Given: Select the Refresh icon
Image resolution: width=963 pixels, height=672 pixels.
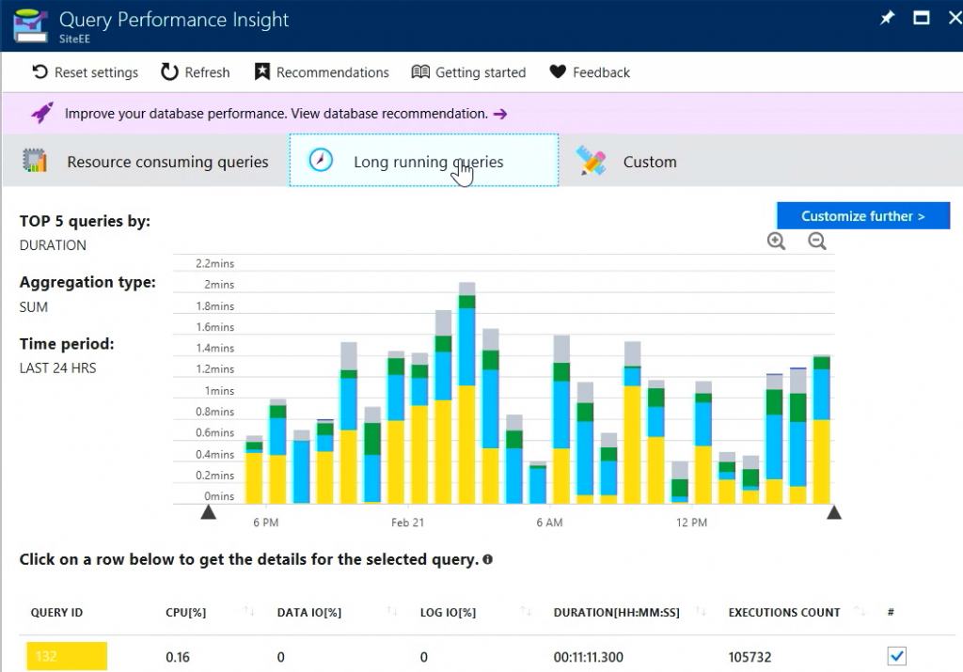Looking at the screenshot, I should [x=168, y=71].
